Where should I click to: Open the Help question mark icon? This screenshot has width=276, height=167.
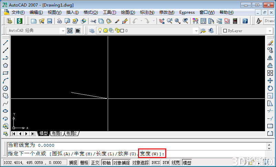245,21
